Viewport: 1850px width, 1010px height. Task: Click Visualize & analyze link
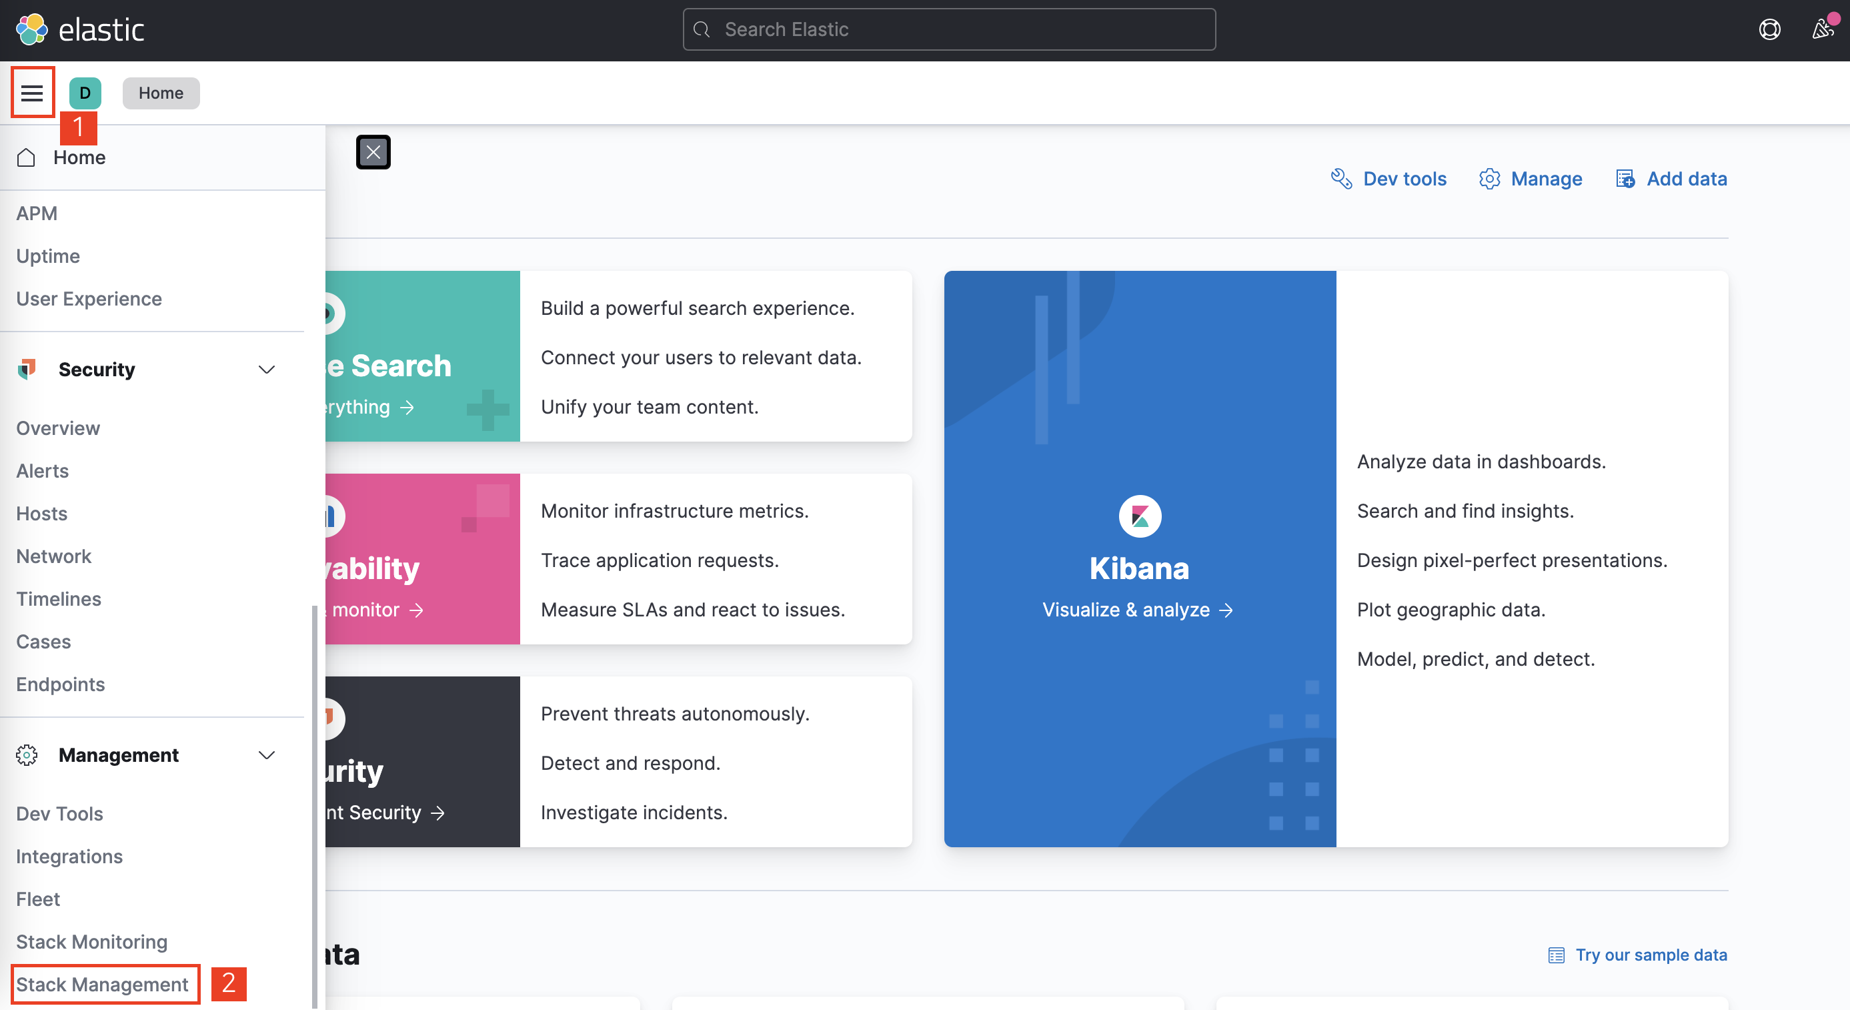tap(1138, 609)
